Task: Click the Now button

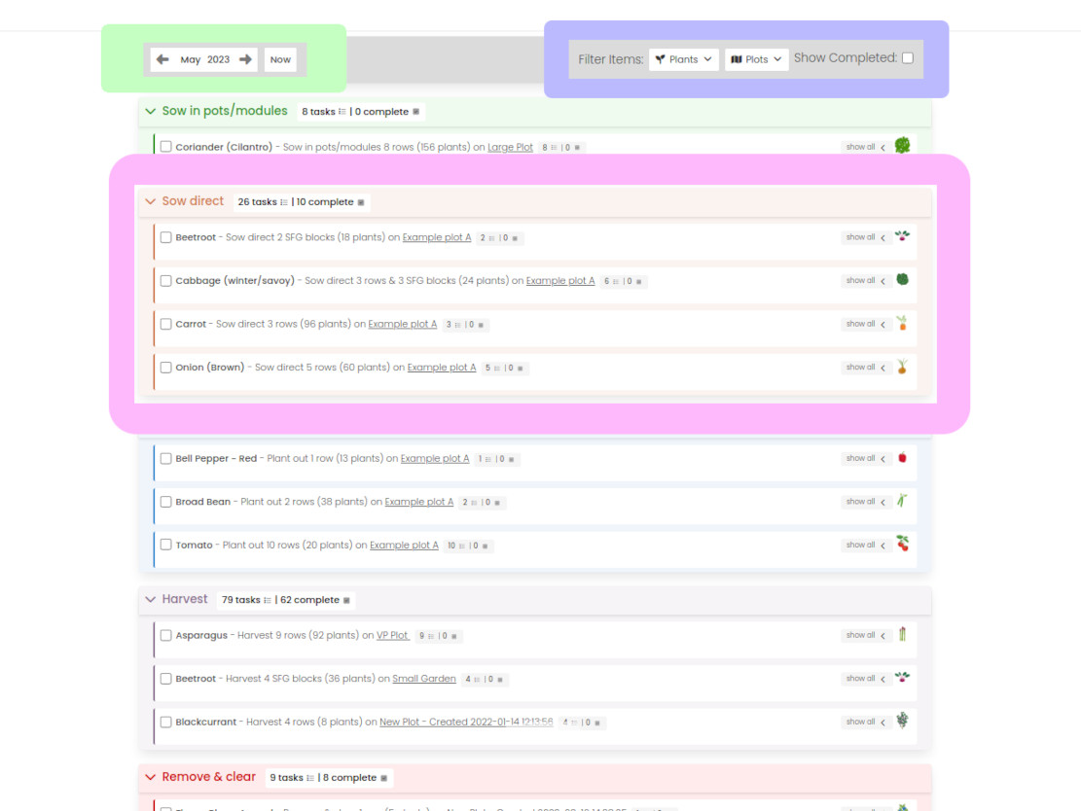Action: pyautogui.click(x=280, y=59)
